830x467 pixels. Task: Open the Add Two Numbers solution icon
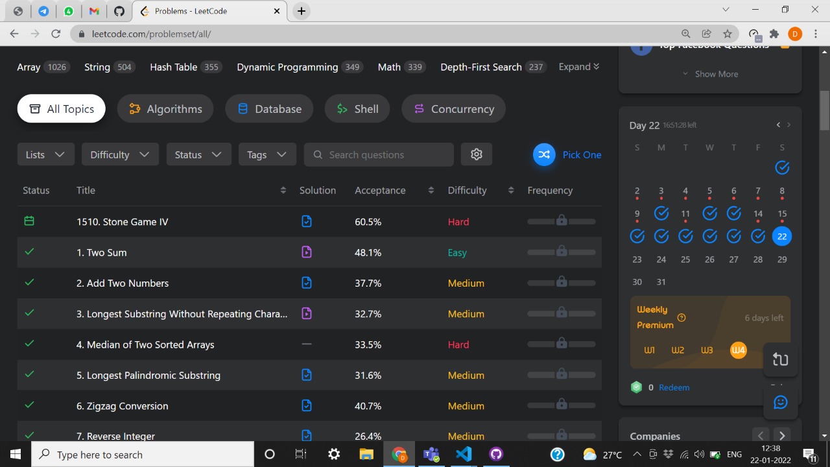(307, 283)
